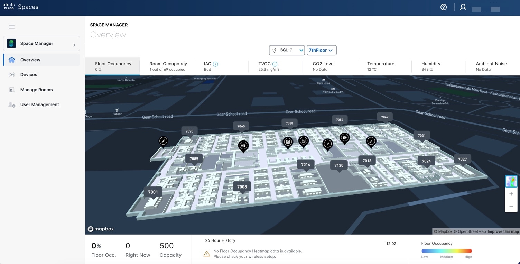Open User Management in sidebar
The width and height of the screenshot is (520, 264).
(39, 104)
